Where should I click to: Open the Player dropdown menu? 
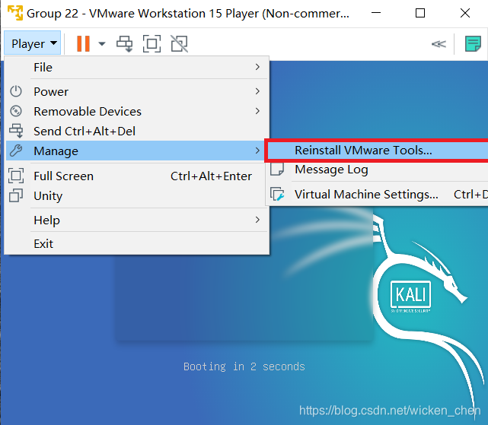click(x=33, y=43)
